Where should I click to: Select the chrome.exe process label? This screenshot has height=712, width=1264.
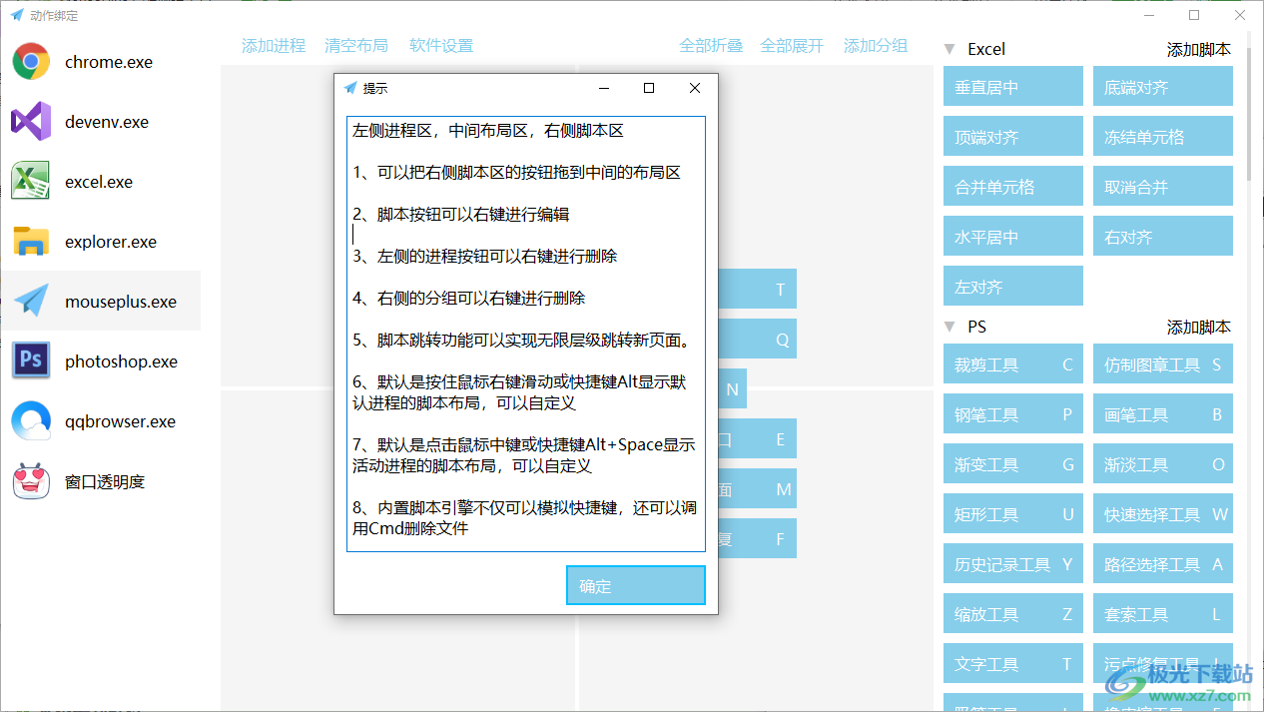(109, 62)
